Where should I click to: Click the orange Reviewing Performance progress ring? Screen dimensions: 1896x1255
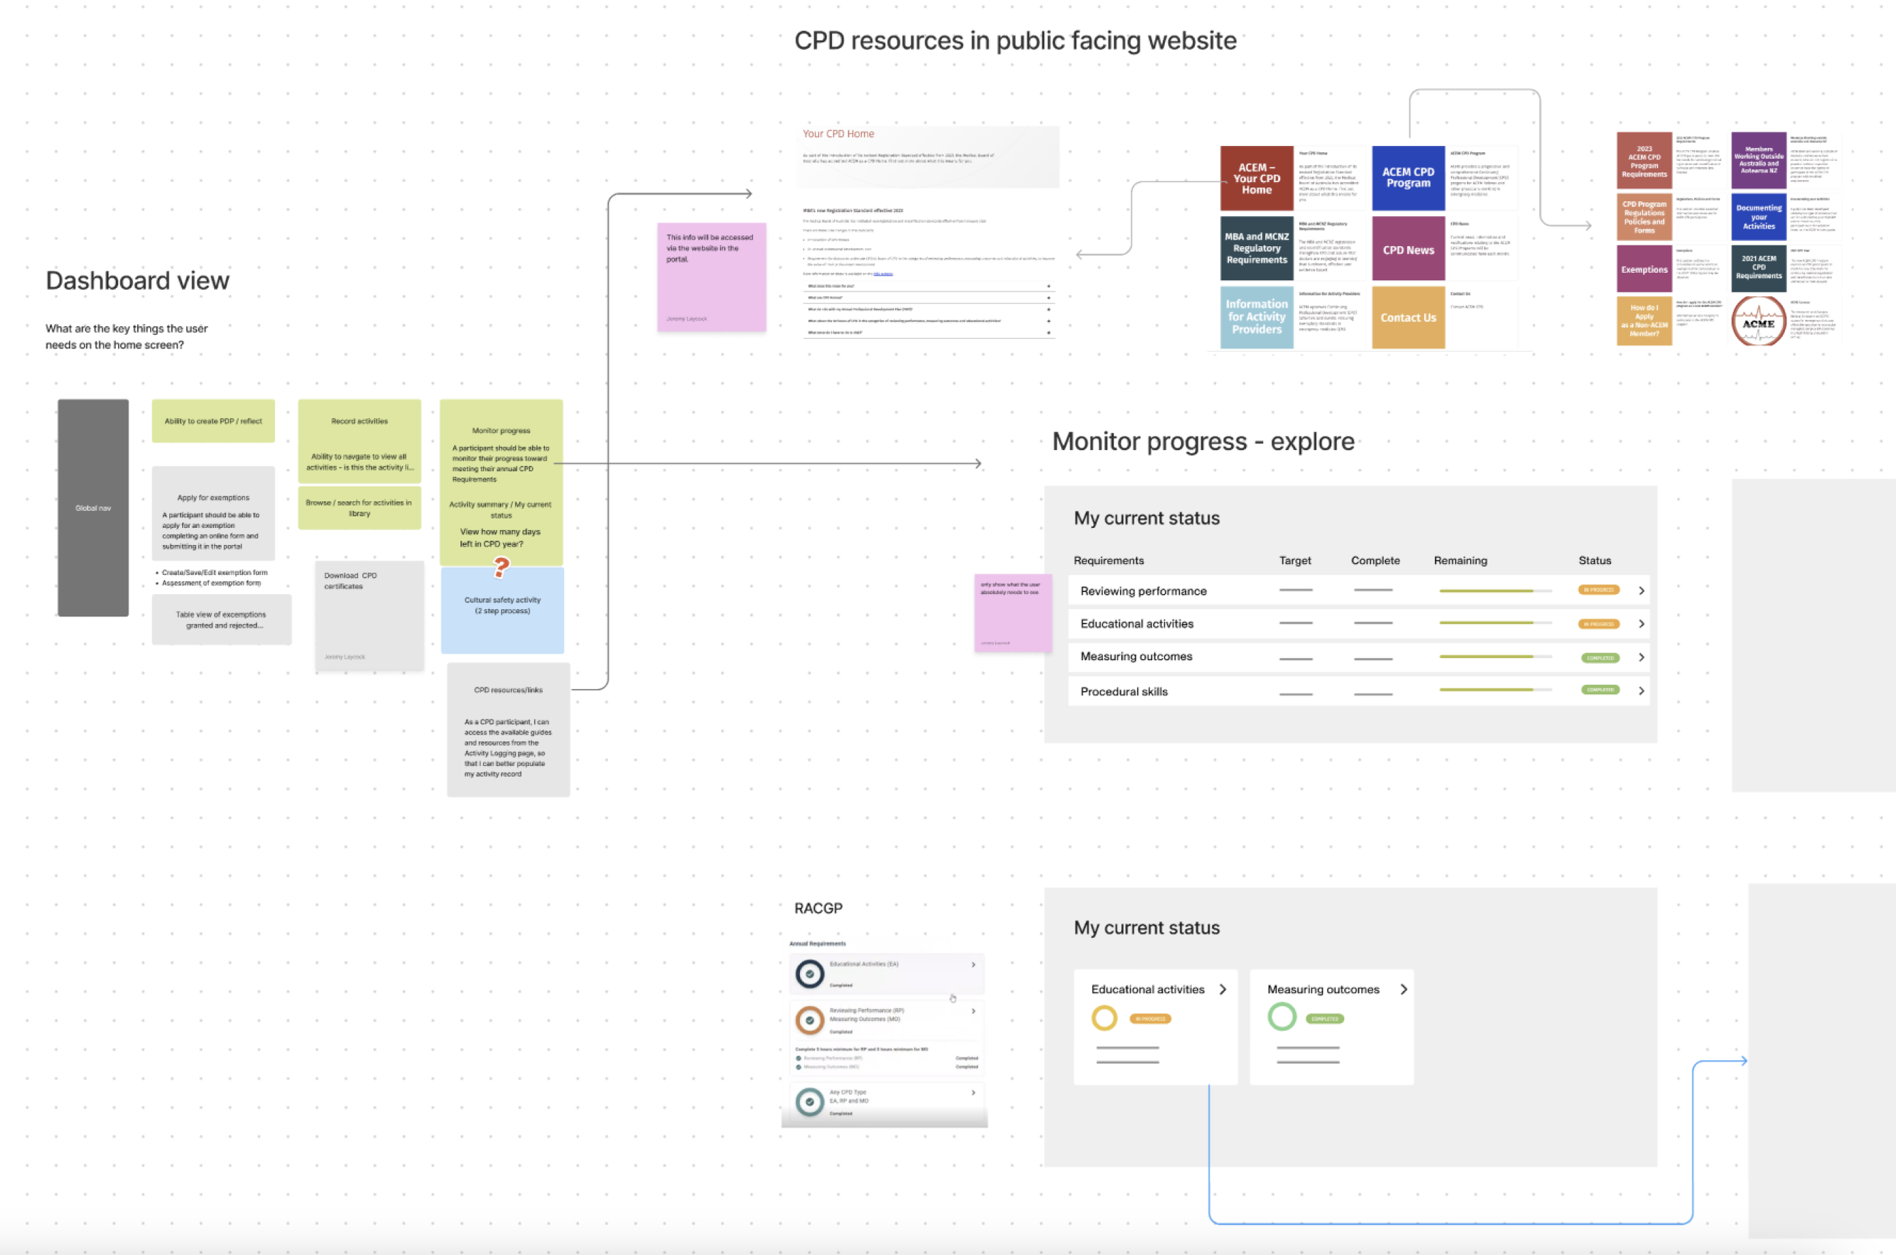810,1020
